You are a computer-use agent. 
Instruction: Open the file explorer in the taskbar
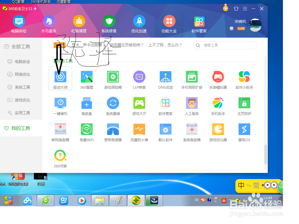click(x=100, y=200)
